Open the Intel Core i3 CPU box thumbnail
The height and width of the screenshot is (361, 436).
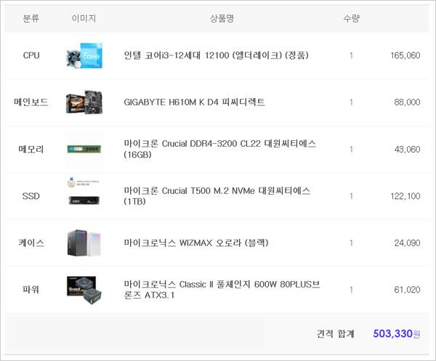point(84,55)
